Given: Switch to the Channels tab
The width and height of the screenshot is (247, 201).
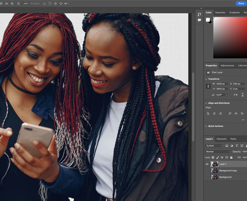Looking at the screenshot, I should pos(222,139).
